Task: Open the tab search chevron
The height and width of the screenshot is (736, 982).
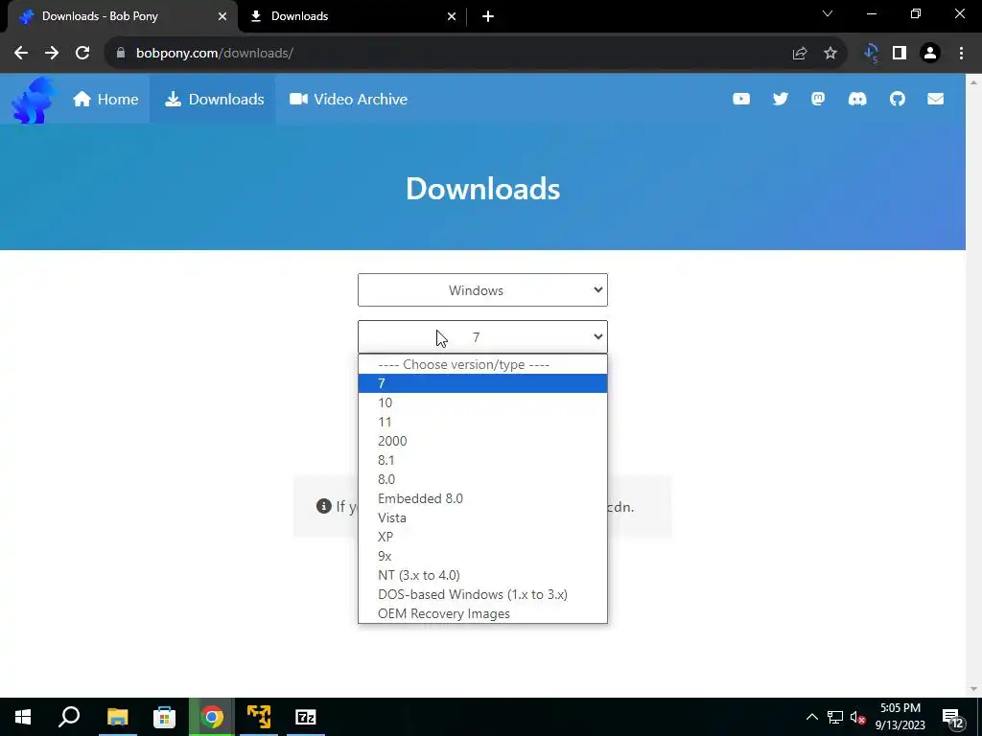Action: click(x=828, y=13)
